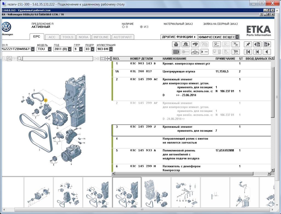The height and width of the screenshot is (214, 281).
Task: Open the binoculars search tool
Action: [195, 44]
